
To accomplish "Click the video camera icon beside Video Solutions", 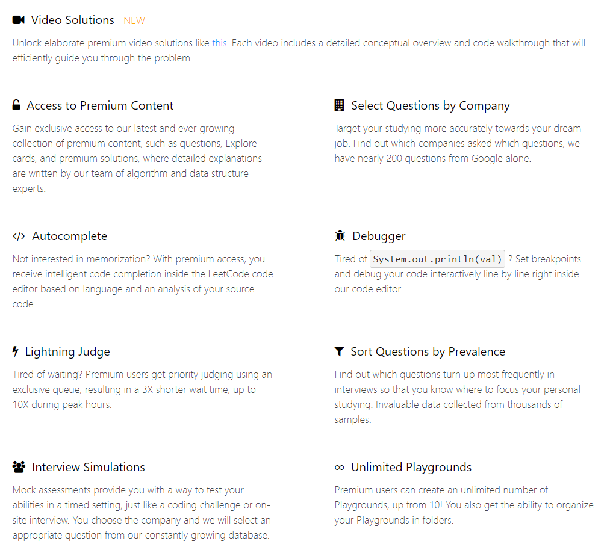I will coord(18,20).
